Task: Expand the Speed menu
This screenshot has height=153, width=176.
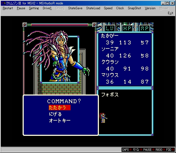Action: coord(108,8)
